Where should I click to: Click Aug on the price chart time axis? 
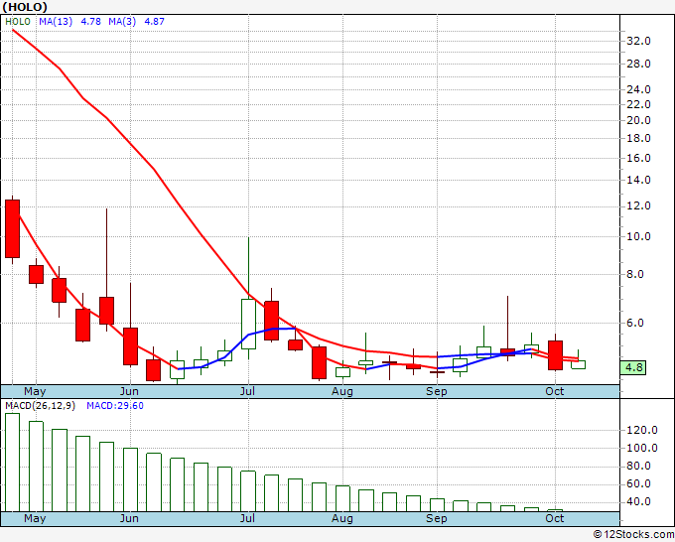tap(342, 392)
